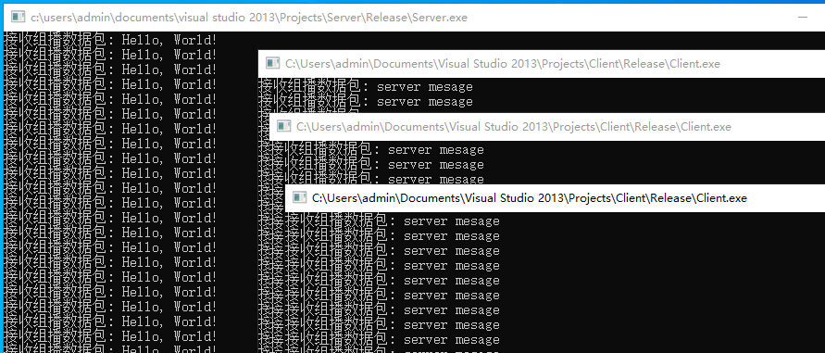Click the Server.exe window title bar path
Screen dimensions: 825x353
249,18
